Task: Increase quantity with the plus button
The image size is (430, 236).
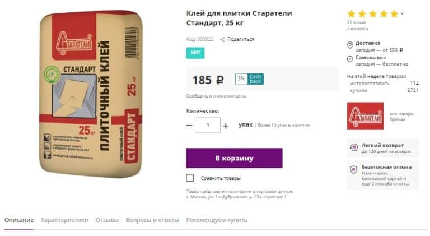Action: tap(226, 126)
